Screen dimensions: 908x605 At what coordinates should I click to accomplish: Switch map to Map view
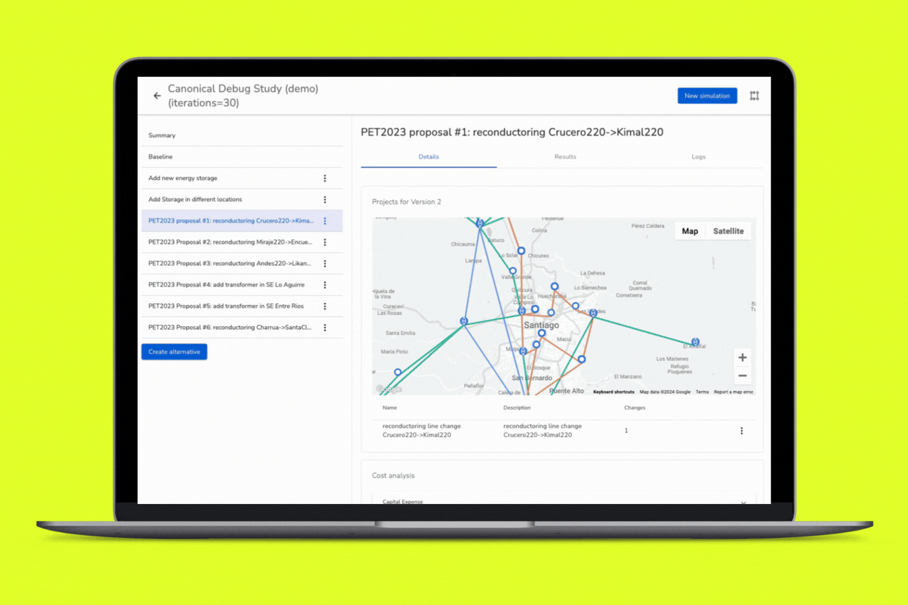point(690,231)
